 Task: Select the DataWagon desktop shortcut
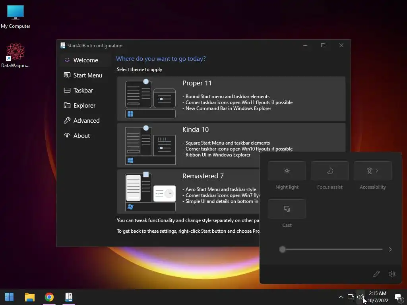coord(16,55)
